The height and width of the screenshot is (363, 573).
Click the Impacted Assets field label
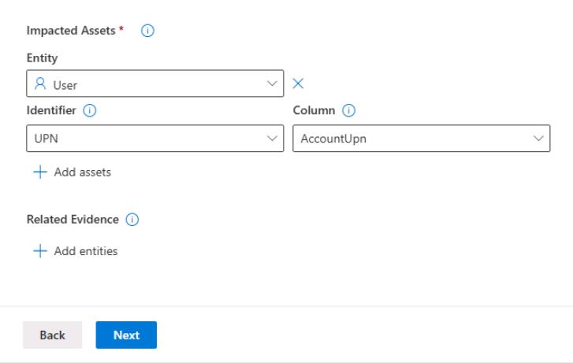[x=75, y=31]
